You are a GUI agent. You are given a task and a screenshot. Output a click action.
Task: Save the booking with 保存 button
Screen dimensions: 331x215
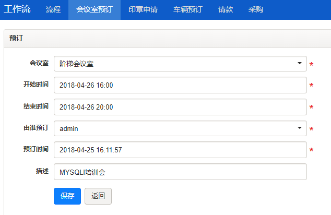(x=67, y=196)
